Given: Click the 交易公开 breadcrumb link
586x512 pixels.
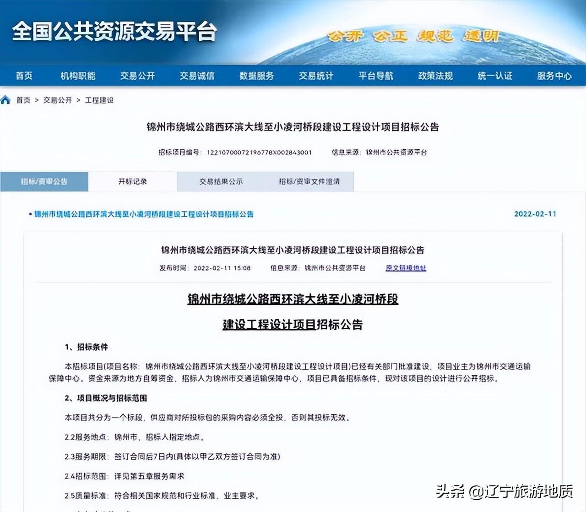Looking at the screenshot, I should pyautogui.click(x=58, y=100).
